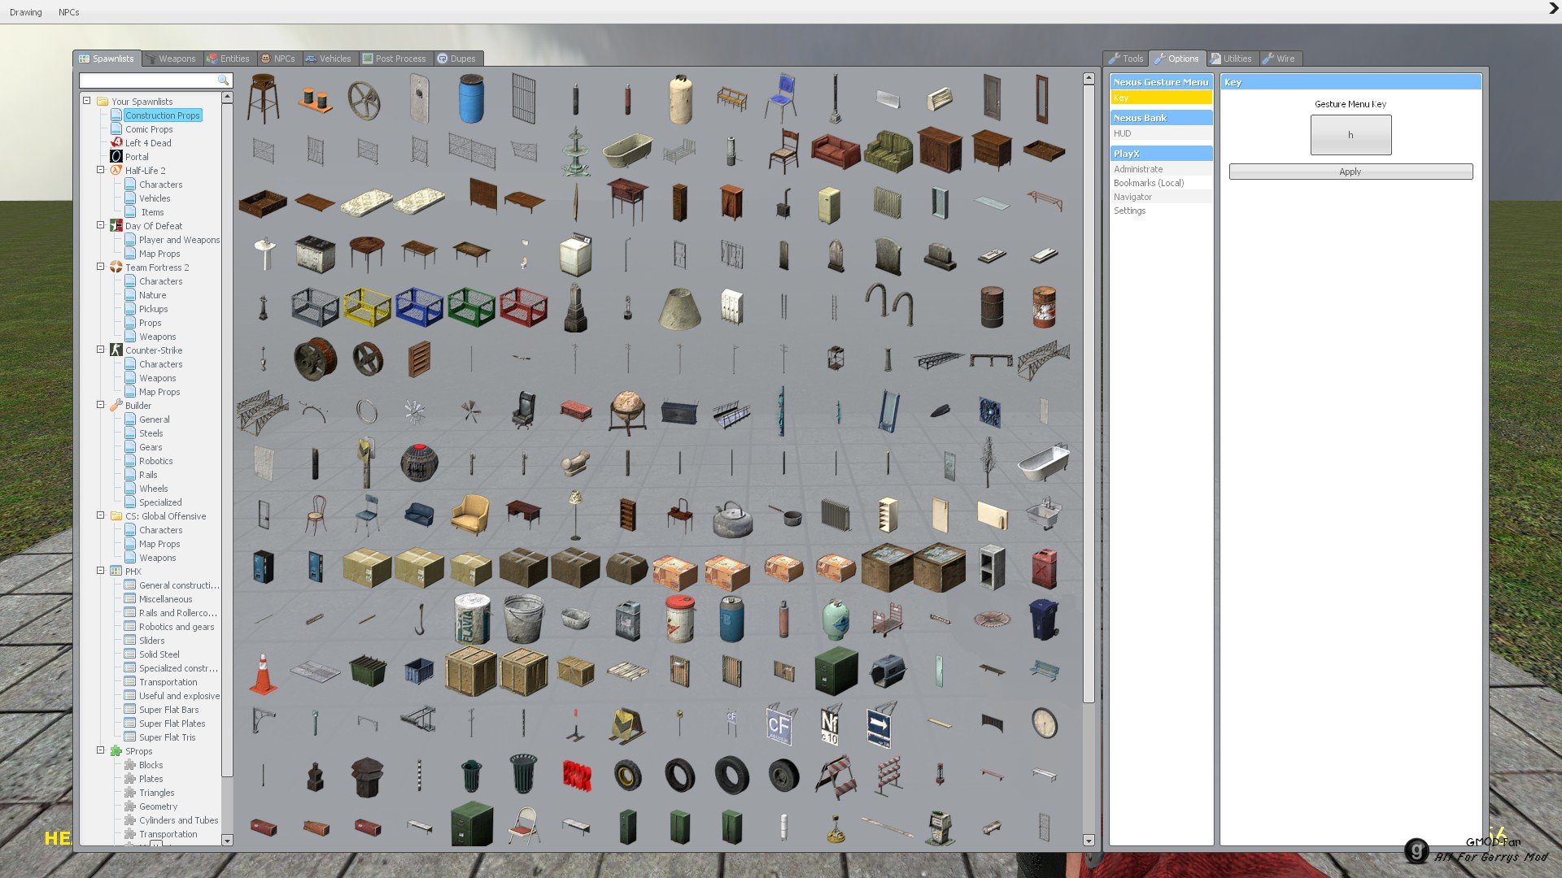Spawn the wooden bar stool prop
The image size is (1562, 878).
263,99
